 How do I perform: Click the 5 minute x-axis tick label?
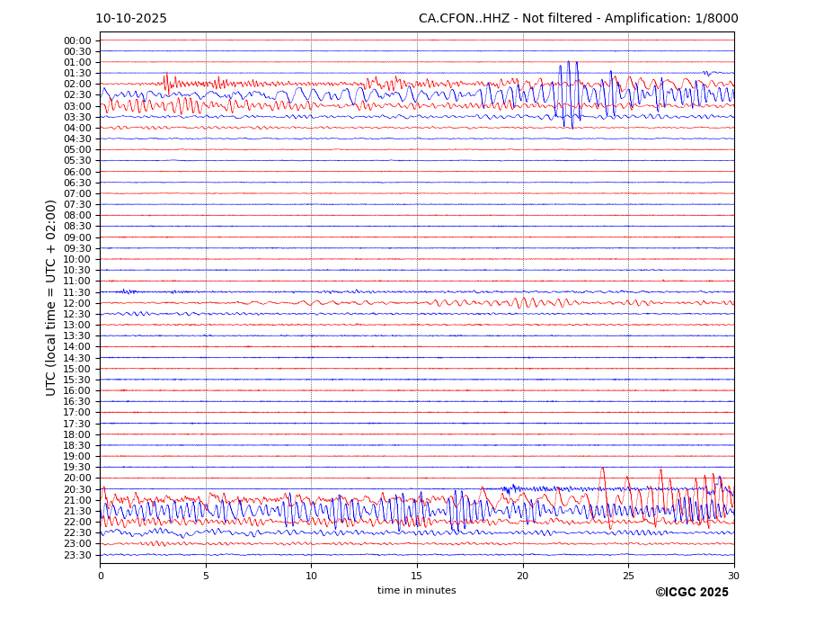(x=206, y=576)
